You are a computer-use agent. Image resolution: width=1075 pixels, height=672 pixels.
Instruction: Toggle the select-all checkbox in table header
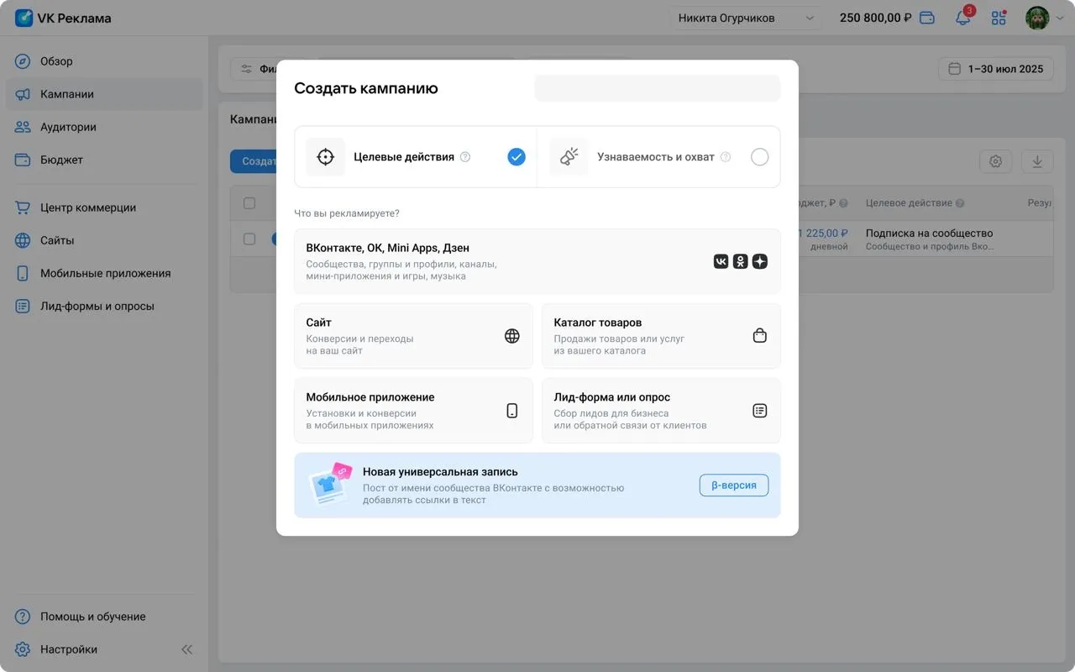[249, 203]
